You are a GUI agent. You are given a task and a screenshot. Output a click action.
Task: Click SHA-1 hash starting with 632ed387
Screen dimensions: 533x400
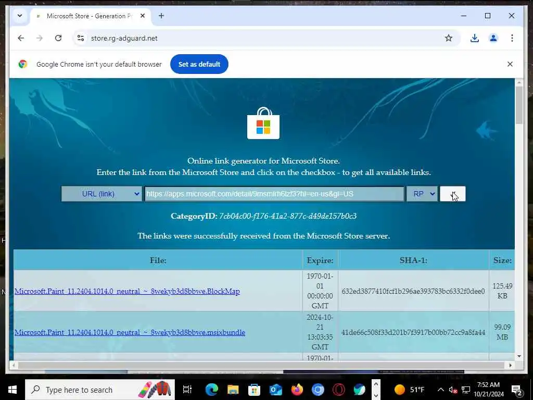pyautogui.click(x=413, y=291)
